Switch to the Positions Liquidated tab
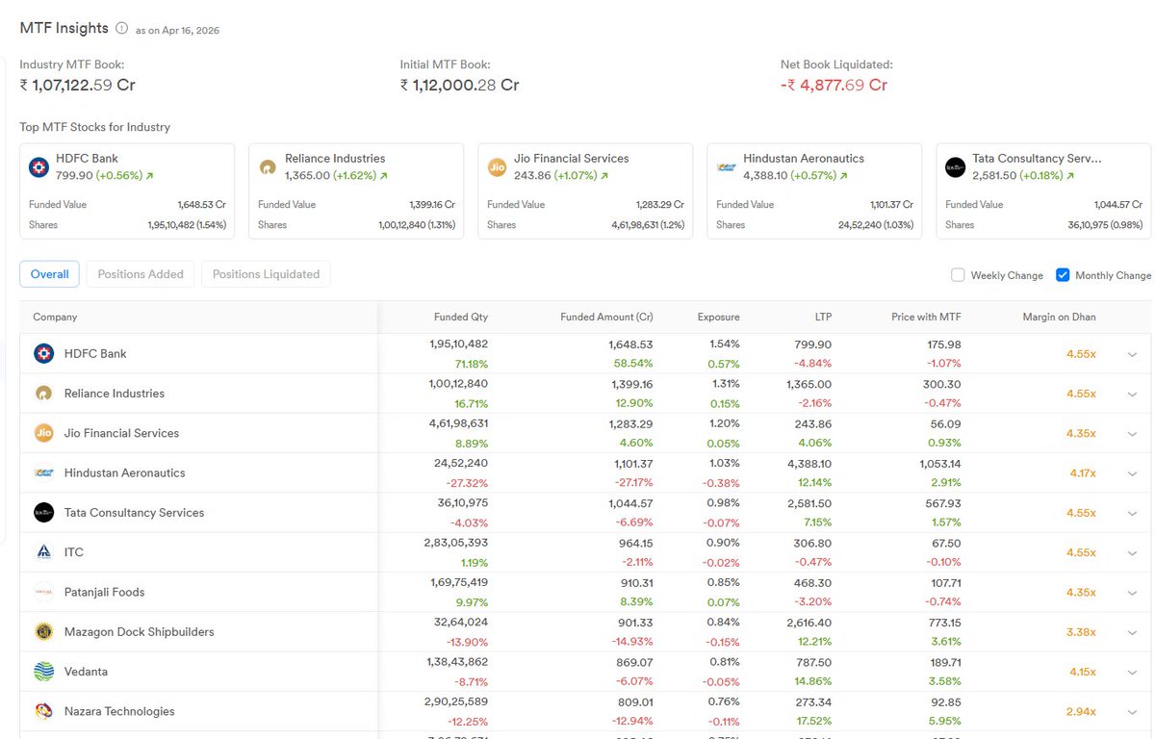 pos(266,274)
